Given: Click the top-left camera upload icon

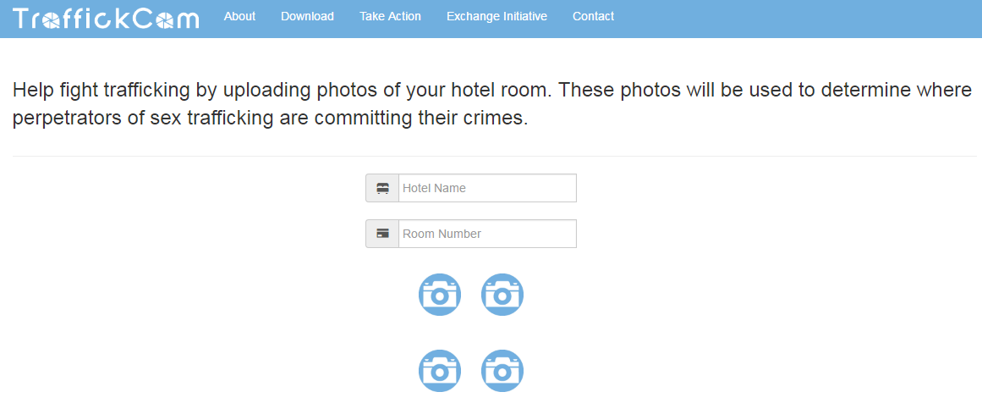Looking at the screenshot, I should point(440,295).
